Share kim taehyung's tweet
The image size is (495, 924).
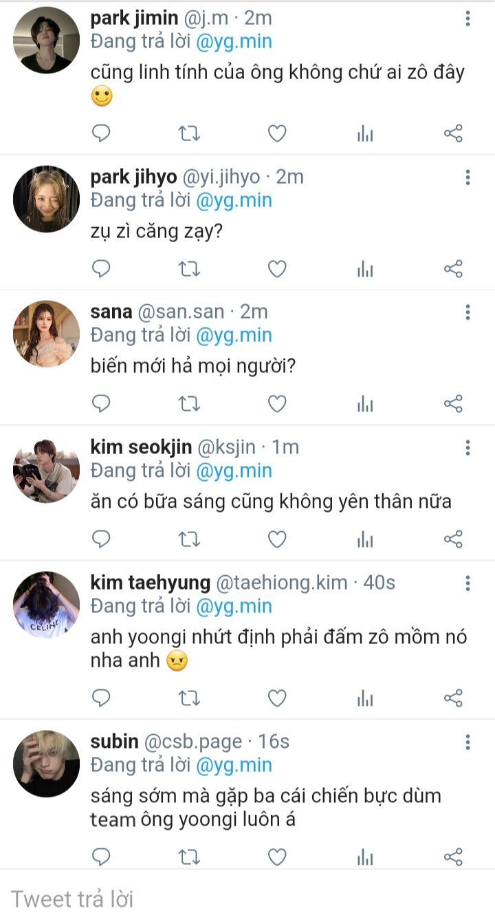click(453, 698)
